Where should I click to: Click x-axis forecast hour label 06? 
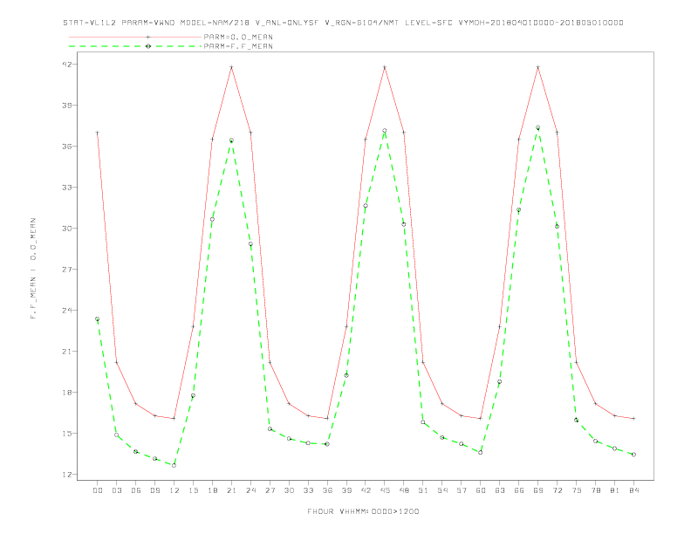tap(136, 490)
